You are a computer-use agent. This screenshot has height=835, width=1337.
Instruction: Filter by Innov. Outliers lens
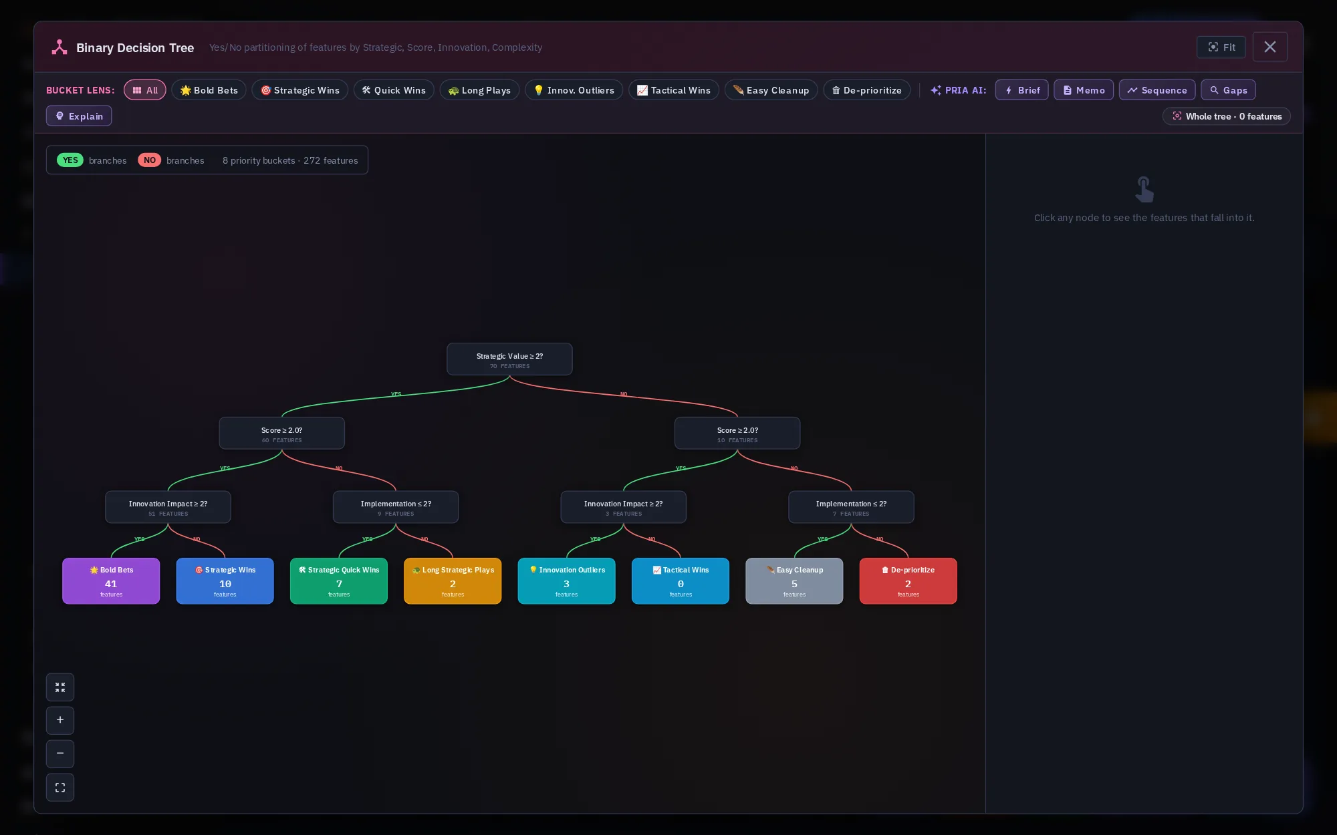(574, 90)
